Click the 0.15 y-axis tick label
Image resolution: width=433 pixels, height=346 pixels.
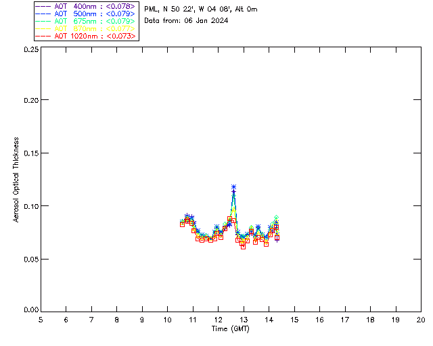(x=31, y=153)
